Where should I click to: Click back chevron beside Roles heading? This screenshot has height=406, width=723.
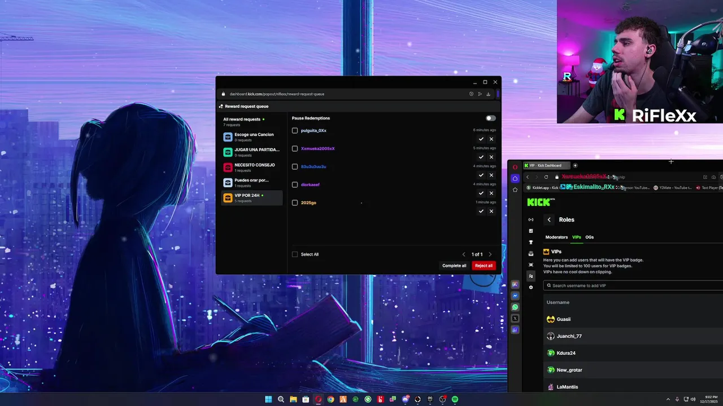click(549, 220)
